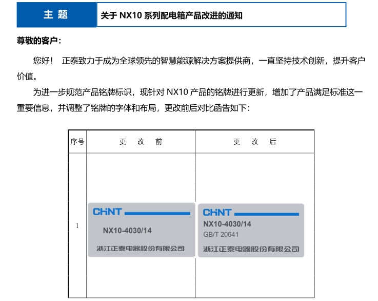Click row number "1" in the table
Image resolution: width=378 pixels, height=301 pixels.
click(x=77, y=225)
